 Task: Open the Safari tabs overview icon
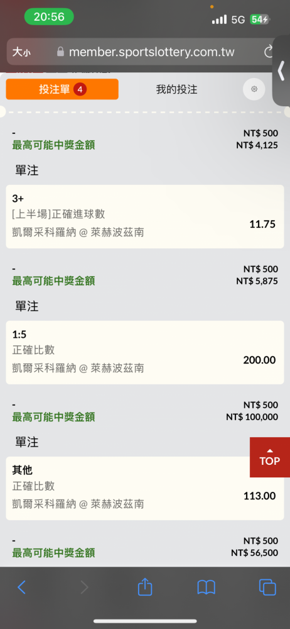pyautogui.click(x=267, y=587)
